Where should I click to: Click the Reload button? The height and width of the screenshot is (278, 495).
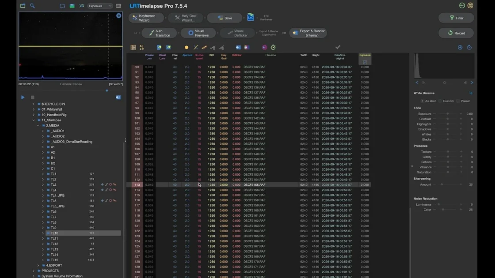[456, 33]
